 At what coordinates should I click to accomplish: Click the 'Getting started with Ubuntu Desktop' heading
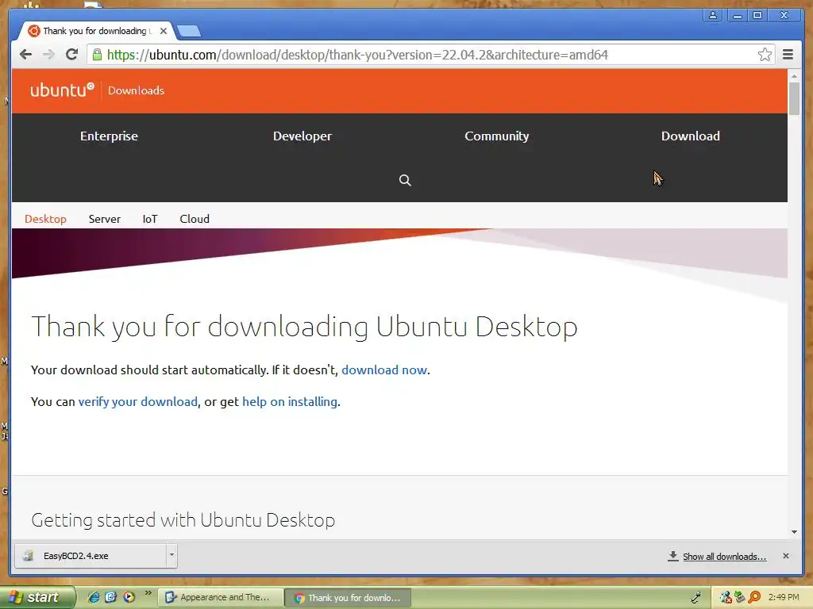(183, 520)
